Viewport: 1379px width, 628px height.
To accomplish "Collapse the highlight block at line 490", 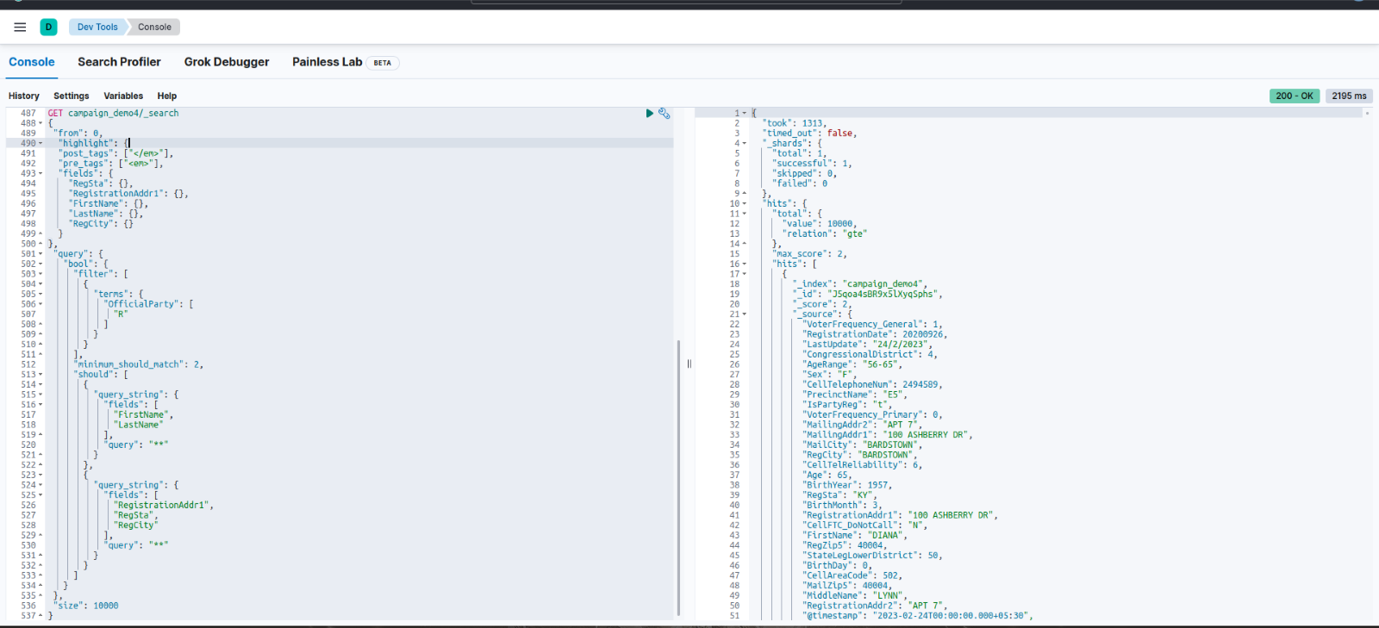I will (41, 143).
